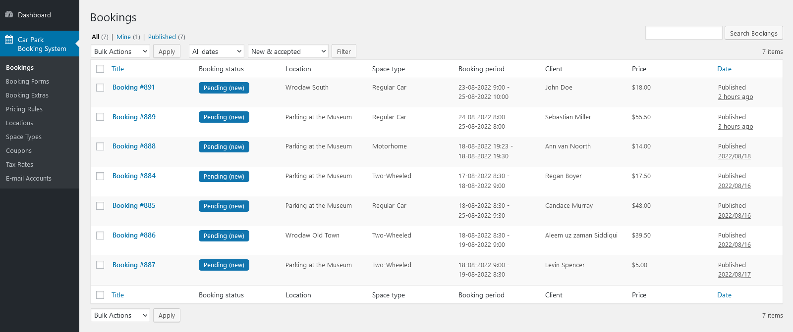Image resolution: width=793 pixels, height=332 pixels.
Task: Click the Car Park Booking System calendar icon
Action: 9,40
